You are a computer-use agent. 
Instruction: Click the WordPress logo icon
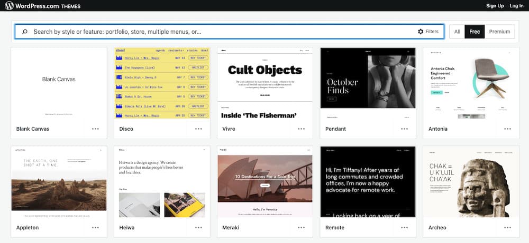pos(9,6)
